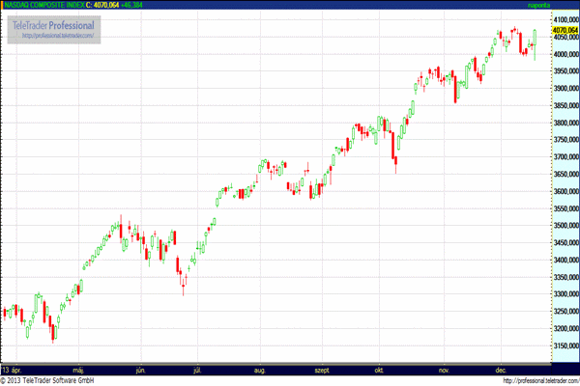Click the closing price C: 4070,064 in header
The width and height of the screenshot is (580, 386).
pyautogui.click(x=102, y=5)
